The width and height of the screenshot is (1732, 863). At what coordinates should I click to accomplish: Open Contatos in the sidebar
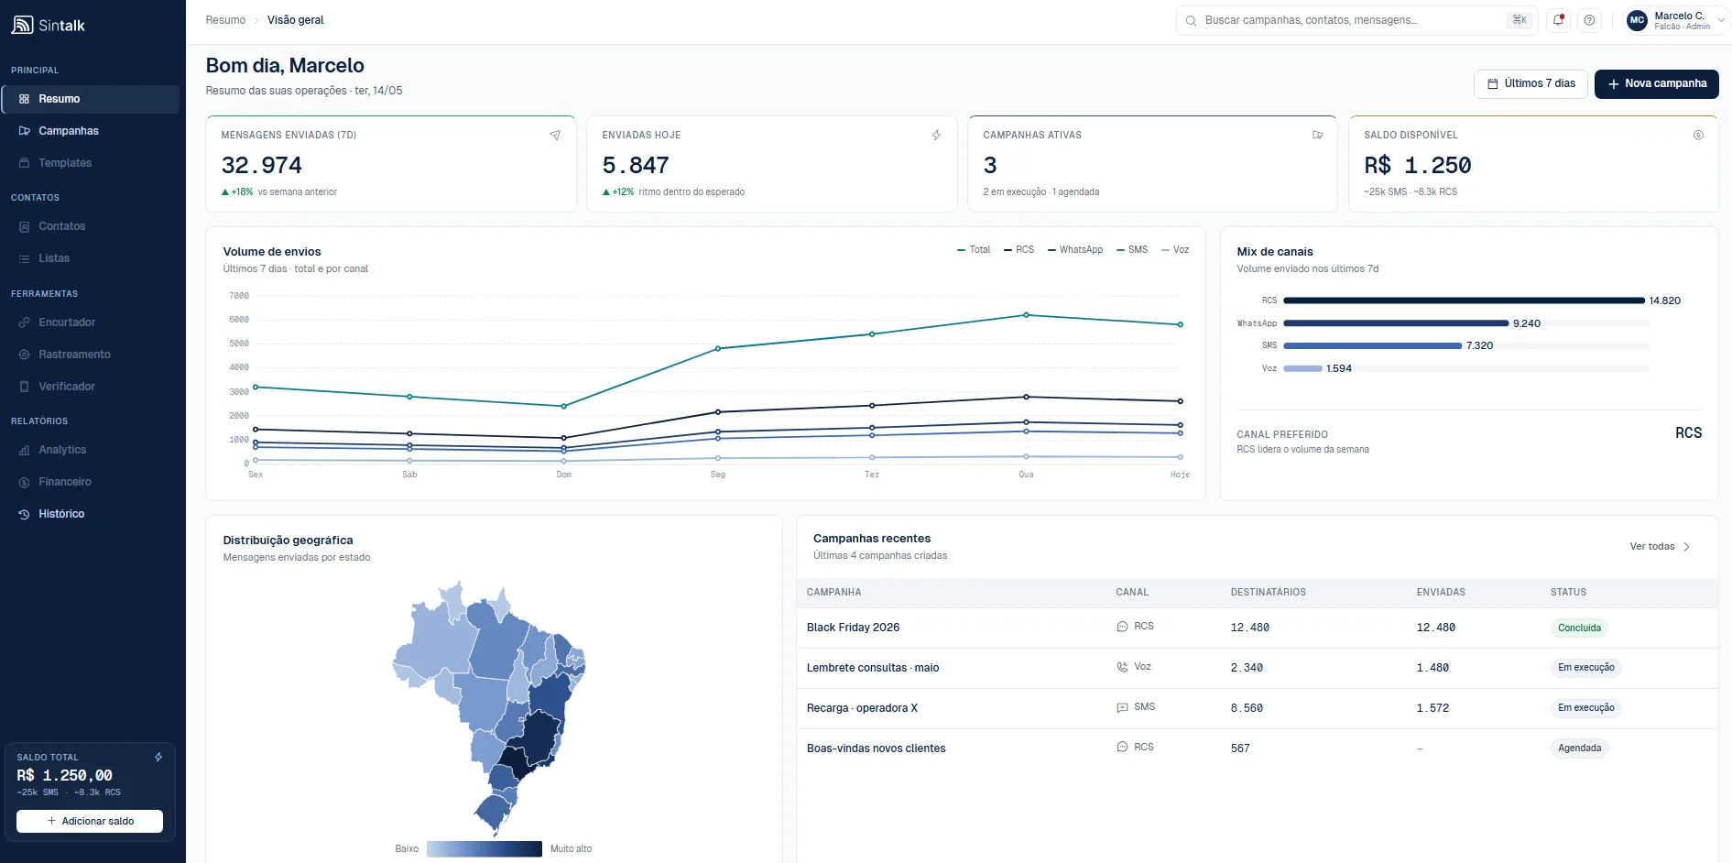[x=91, y=226]
